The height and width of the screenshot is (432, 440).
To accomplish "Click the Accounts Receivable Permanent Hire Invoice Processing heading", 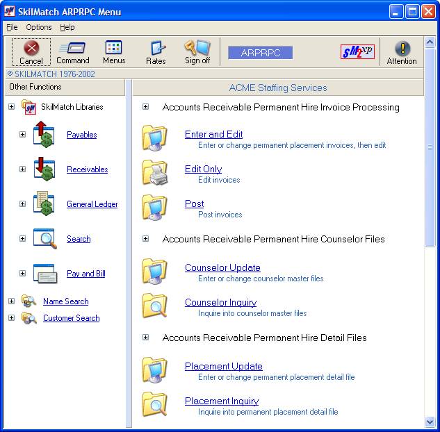I will pos(281,108).
